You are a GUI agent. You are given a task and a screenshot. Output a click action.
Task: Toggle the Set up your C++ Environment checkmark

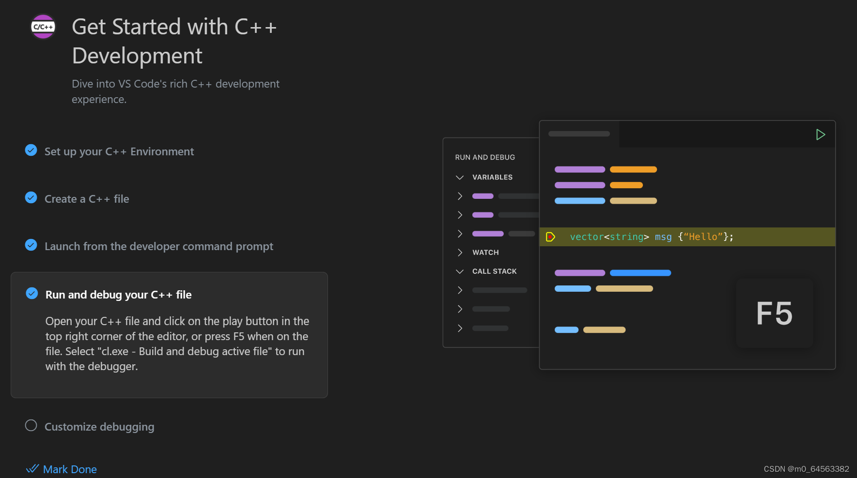tap(31, 150)
